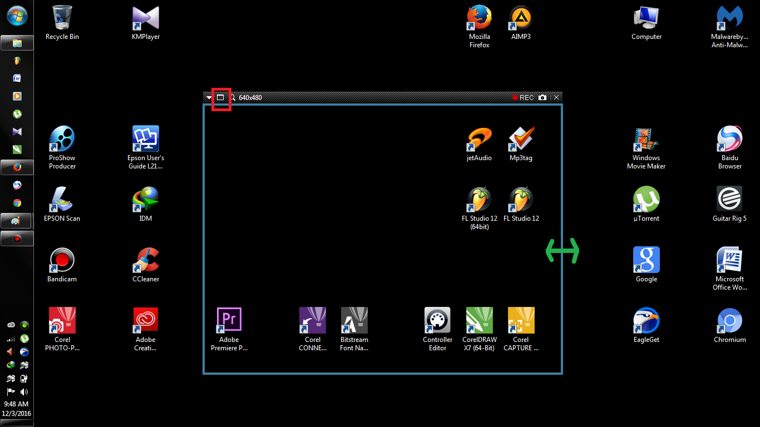This screenshot has height=427, width=760.
Task: Select the Computer desktop icon
Action: tap(647, 23)
